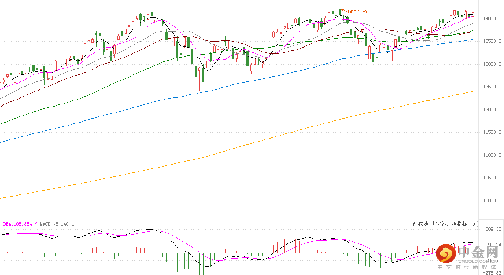Viewport: 504px width, 275px height.
Task: Select 换指标 to switch the indicator
Action: [460, 224]
